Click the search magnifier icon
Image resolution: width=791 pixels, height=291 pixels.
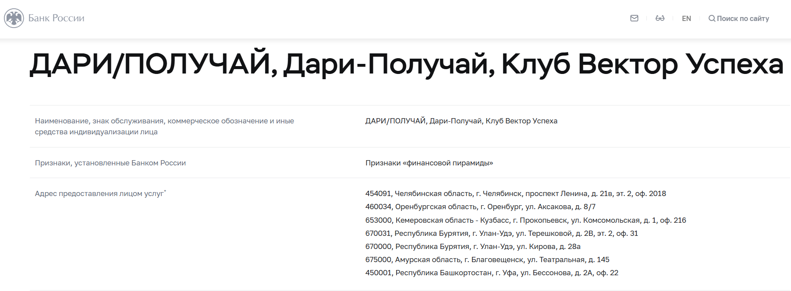[x=712, y=18]
